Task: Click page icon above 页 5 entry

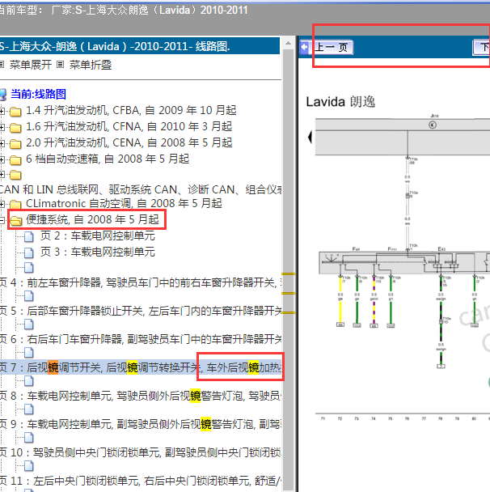Action: coord(29,296)
